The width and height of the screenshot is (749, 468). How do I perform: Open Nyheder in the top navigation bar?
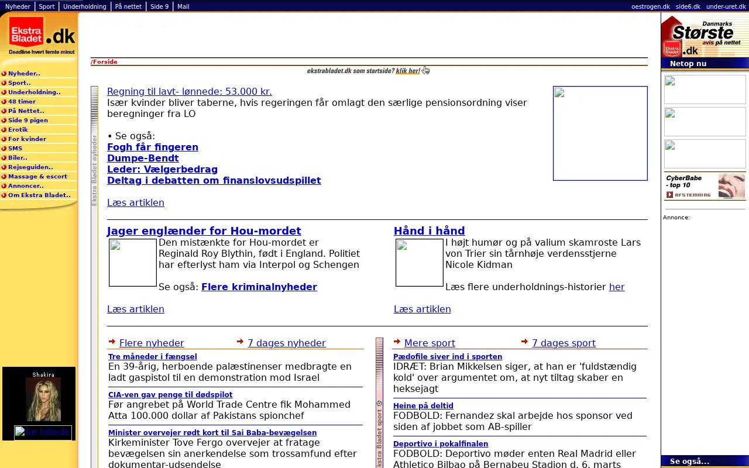click(18, 6)
